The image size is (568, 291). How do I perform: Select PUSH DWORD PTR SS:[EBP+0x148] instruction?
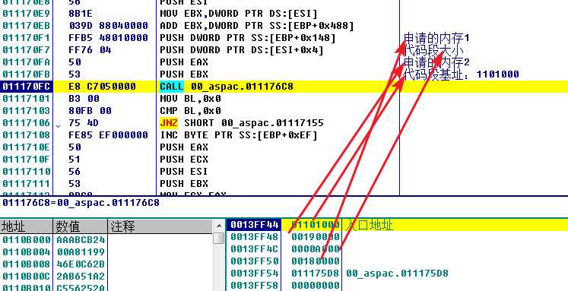[x=248, y=38]
